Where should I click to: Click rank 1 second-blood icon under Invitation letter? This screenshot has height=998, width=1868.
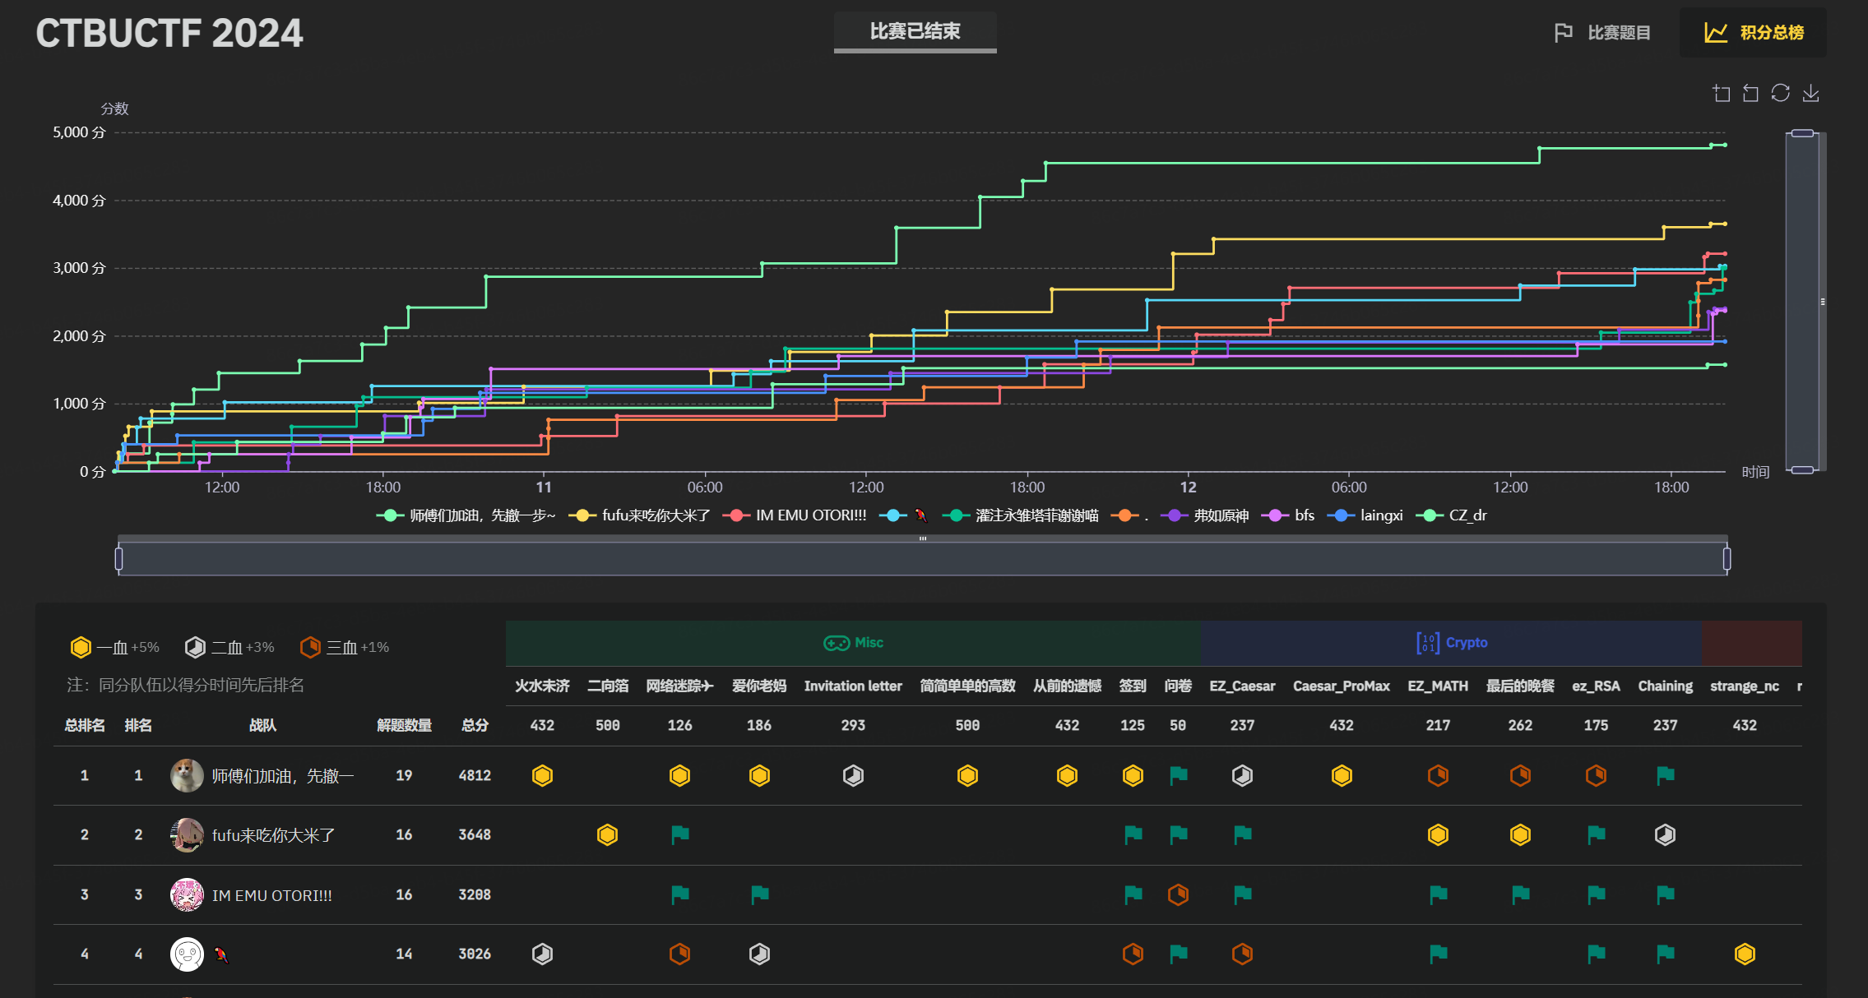[x=853, y=775]
